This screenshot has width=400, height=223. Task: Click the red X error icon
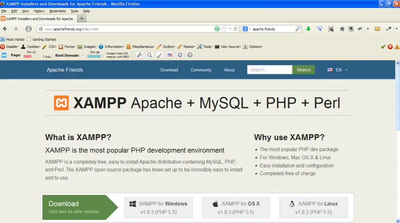pyautogui.click(x=390, y=47)
